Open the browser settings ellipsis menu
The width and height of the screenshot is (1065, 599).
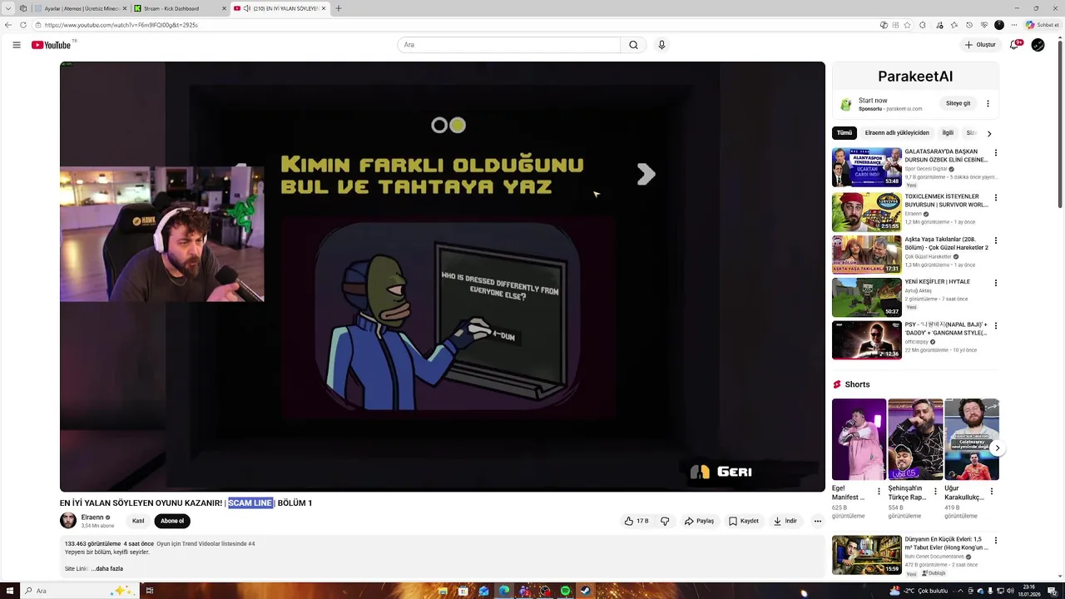[1014, 25]
